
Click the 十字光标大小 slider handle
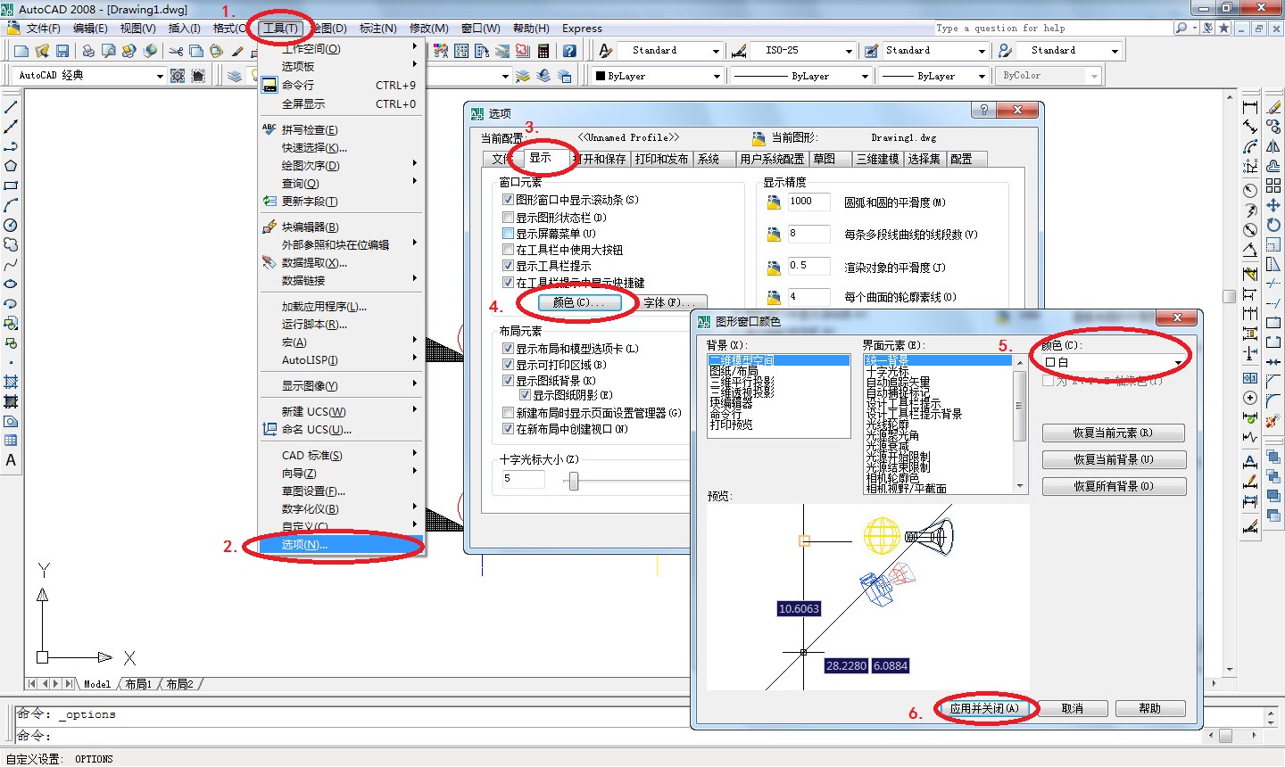click(574, 482)
